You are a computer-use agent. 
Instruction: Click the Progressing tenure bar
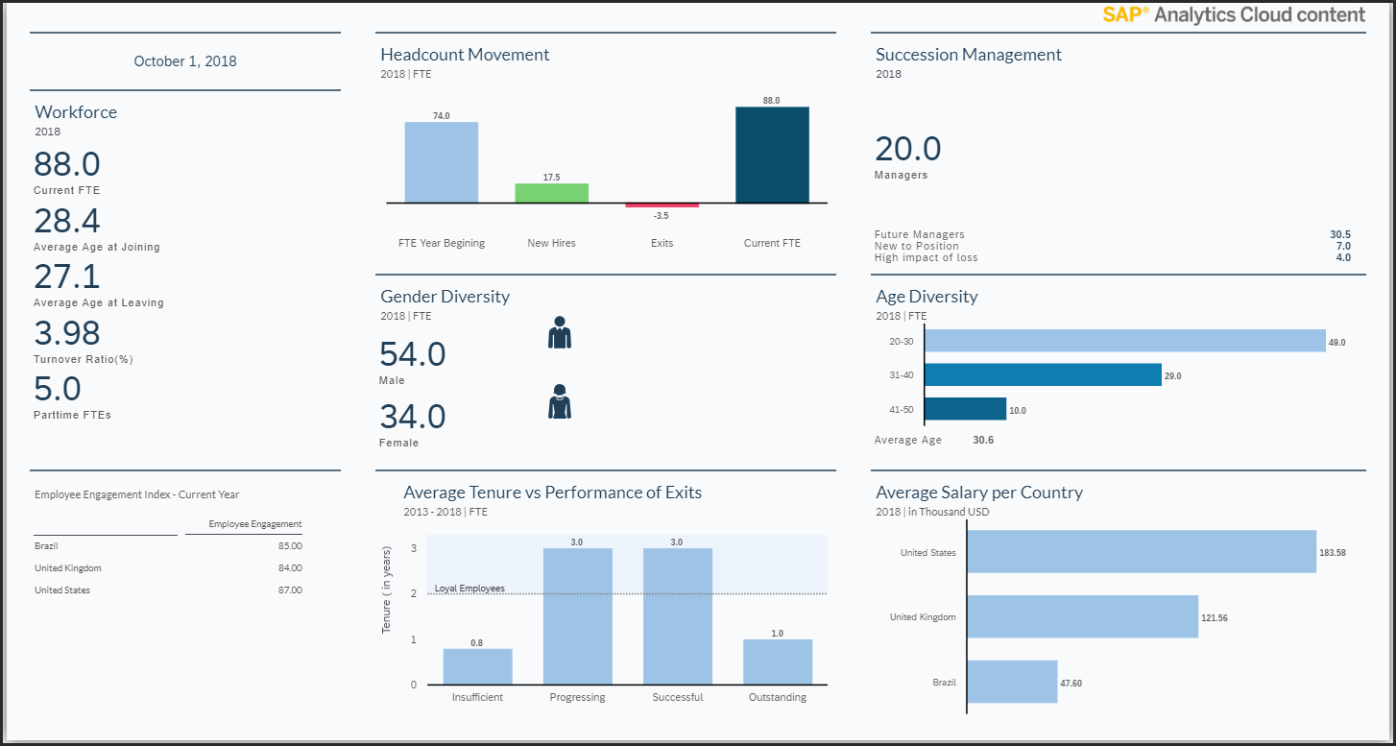click(578, 616)
